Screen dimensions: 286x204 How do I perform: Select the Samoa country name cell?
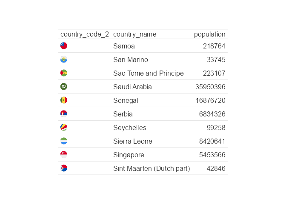coord(124,46)
